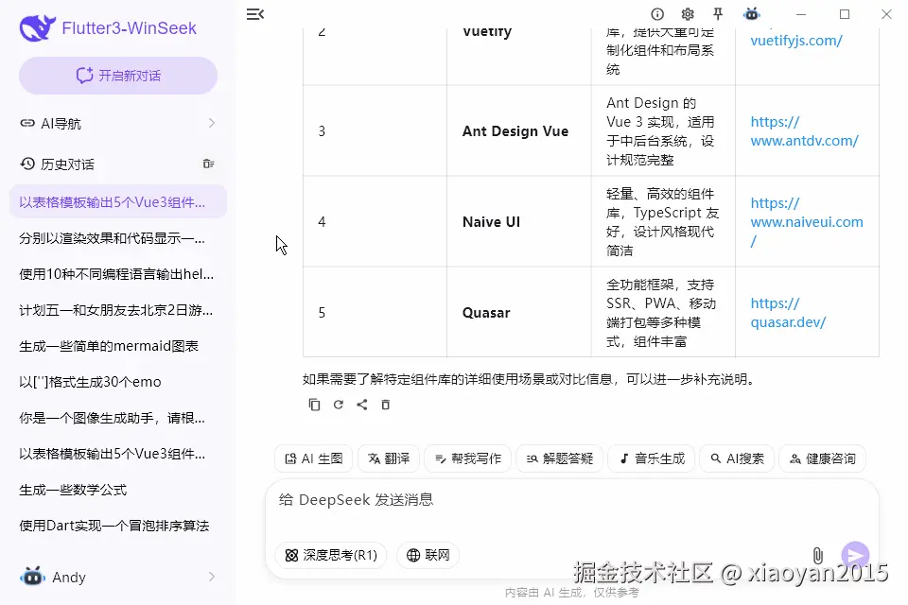Choose the AI搜索 shortcut
This screenshot has height=605, width=908.
[737, 458]
